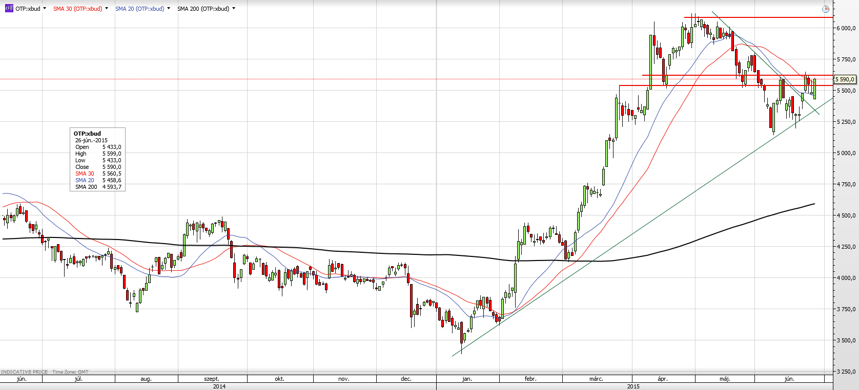This screenshot has width=859, height=390.
Task: Open the OTP:xbud instrument dropdown arrow
Action: pyautogui.click(x=45, y=8)
